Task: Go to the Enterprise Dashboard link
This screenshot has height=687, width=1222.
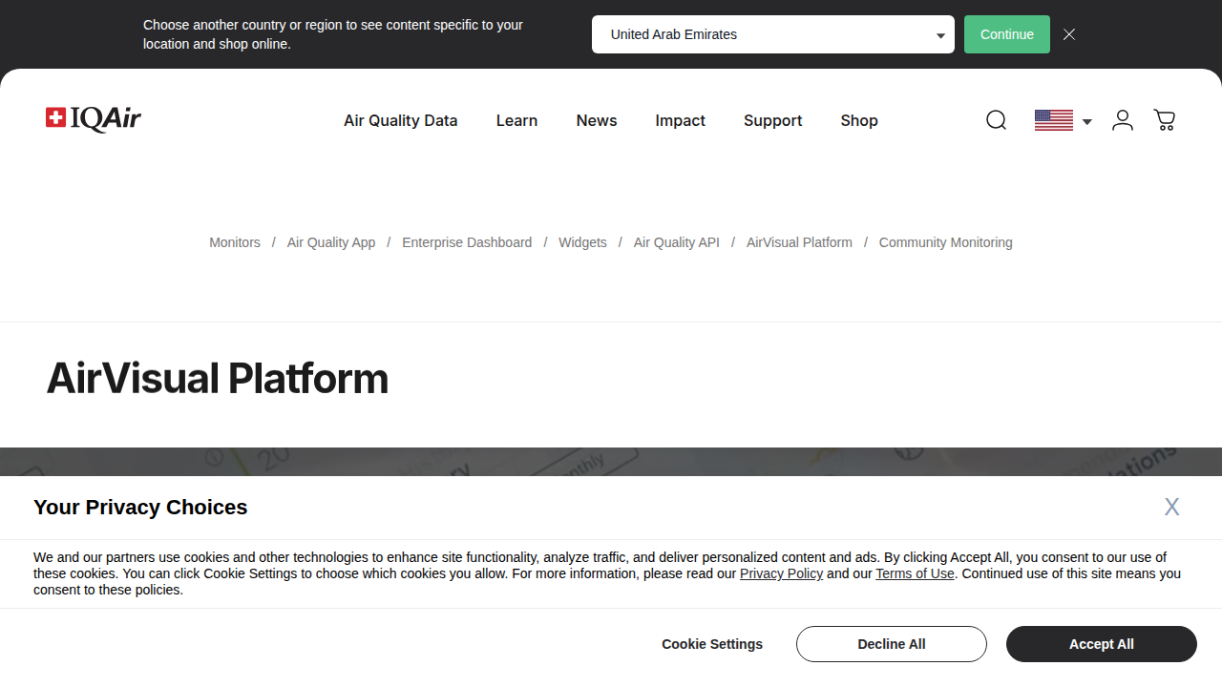Action: pyautogui.click(x=467, y=242)
